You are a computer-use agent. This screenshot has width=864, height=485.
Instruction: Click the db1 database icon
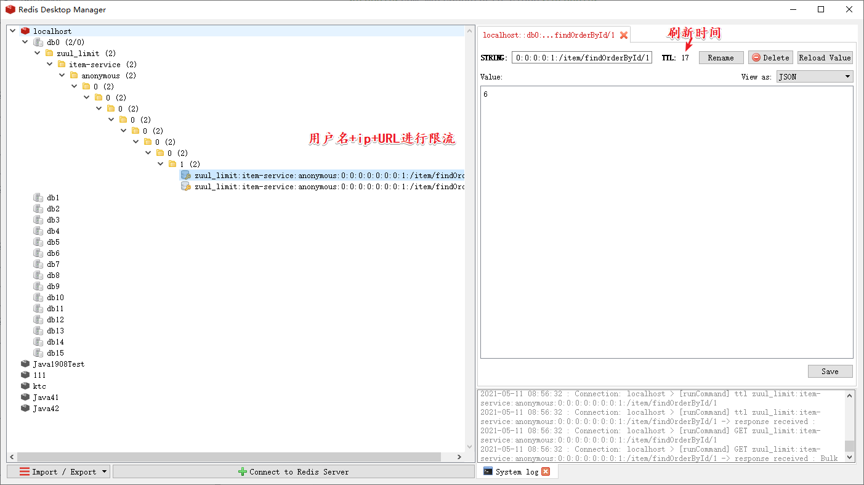point(38,197)
